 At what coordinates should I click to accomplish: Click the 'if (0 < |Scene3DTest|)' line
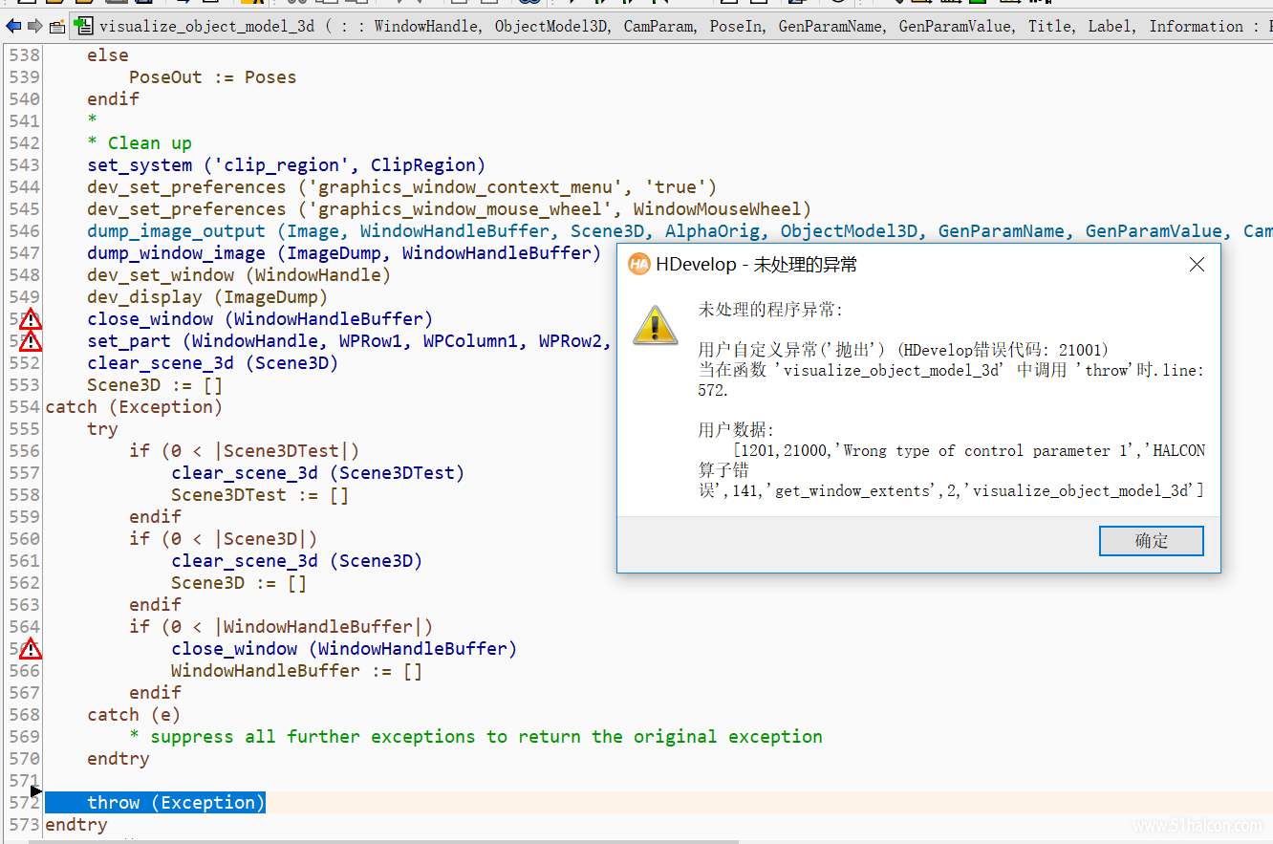(245, 451)
